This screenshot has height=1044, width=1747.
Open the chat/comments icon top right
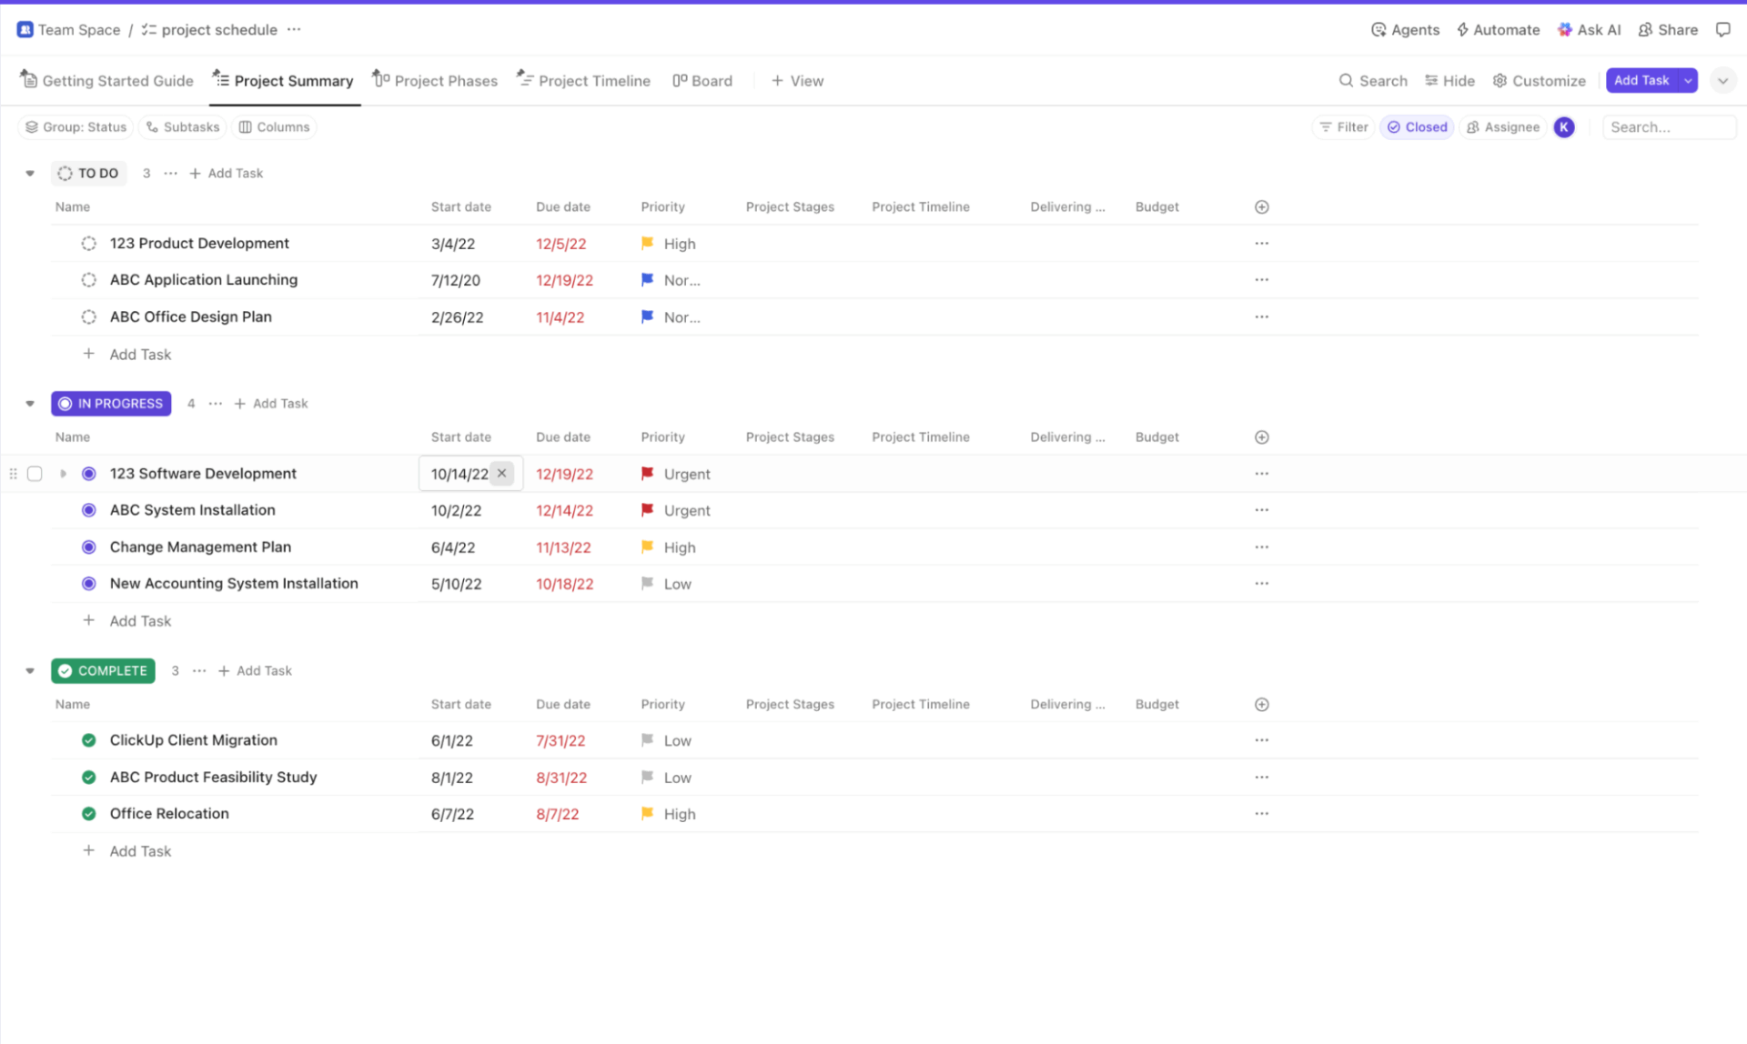[x=1724, y=29]
